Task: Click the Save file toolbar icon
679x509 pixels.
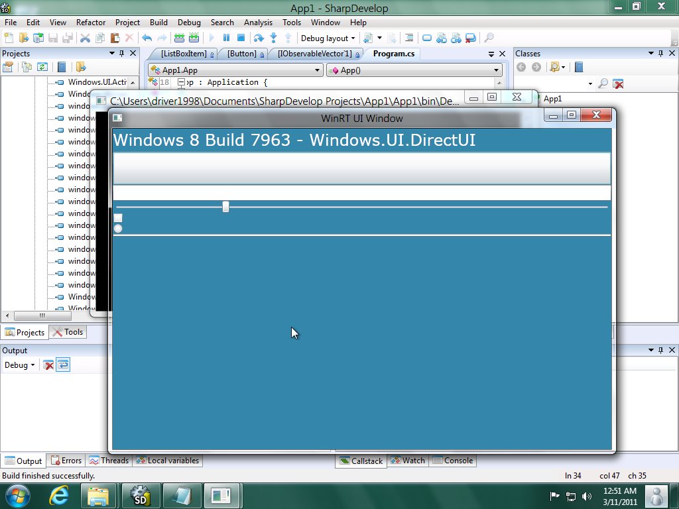Action: pos(53,38)
